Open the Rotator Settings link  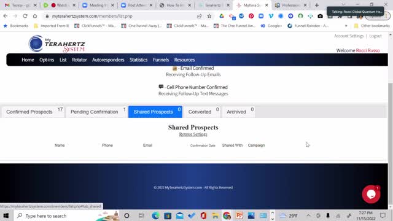coord(193,134)
